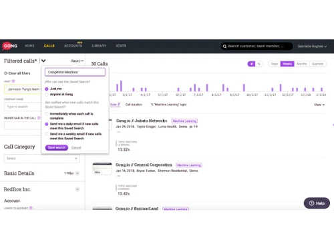The height and width of the screenshot is (250, 334).
Task: Click the Jameson Yung's team host filter
Action: (x=23, y=89)
